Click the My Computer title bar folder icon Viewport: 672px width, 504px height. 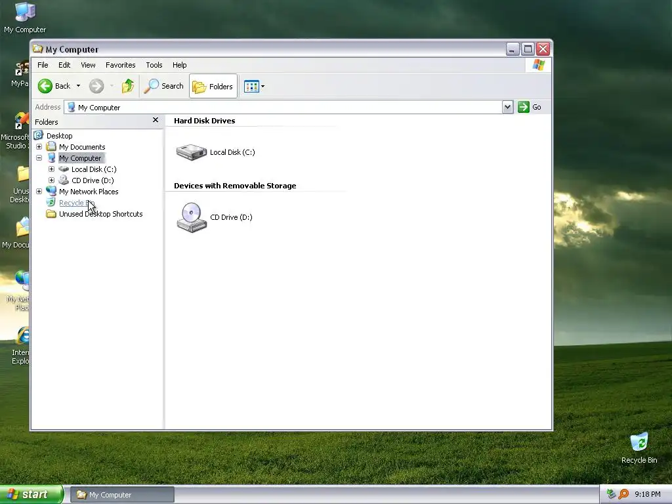tap(37, 49)
